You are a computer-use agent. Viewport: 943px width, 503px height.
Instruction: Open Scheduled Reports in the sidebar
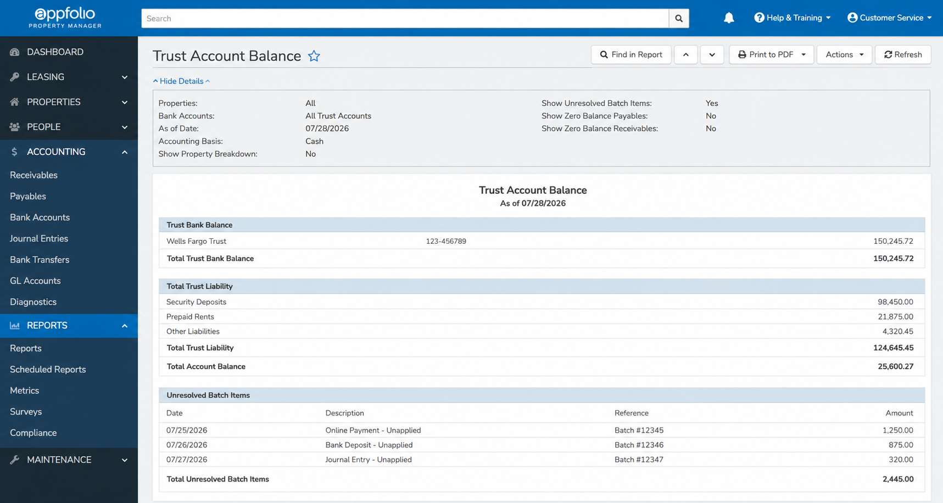[x=48, y=370]
